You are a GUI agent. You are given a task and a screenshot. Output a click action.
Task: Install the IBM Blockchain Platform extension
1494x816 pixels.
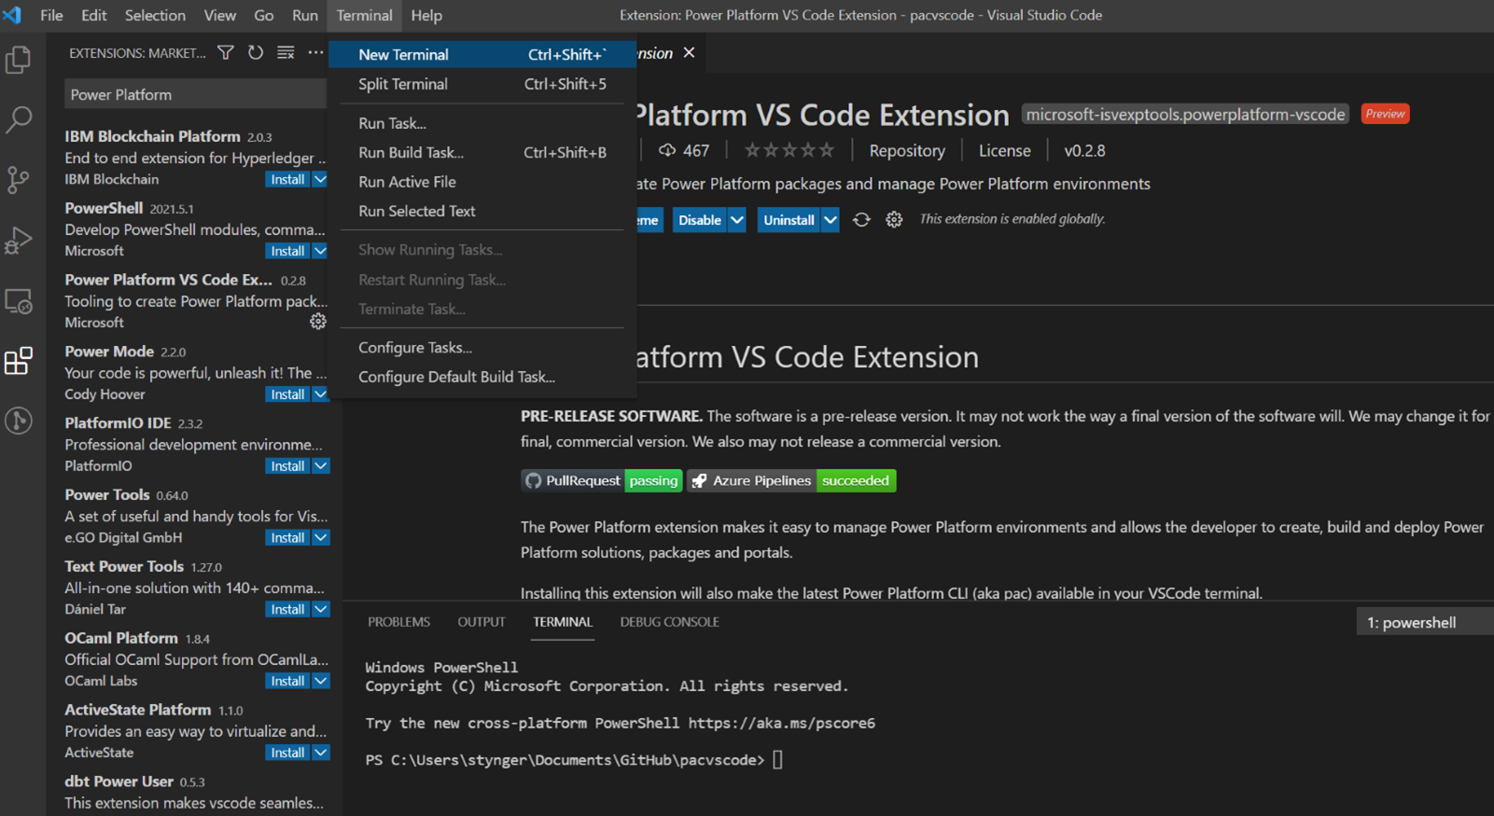pyautogui.click(x=287, y=179)
